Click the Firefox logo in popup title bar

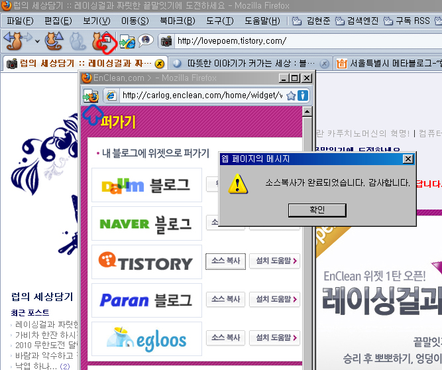coord(87,78)
